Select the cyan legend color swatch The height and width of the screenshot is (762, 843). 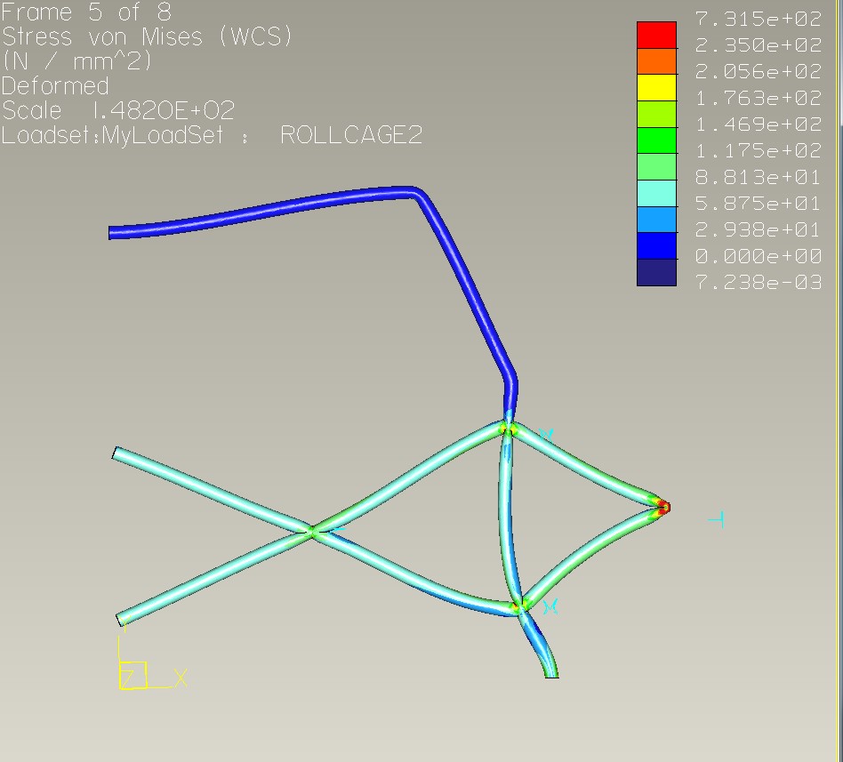tap(656, 193)
